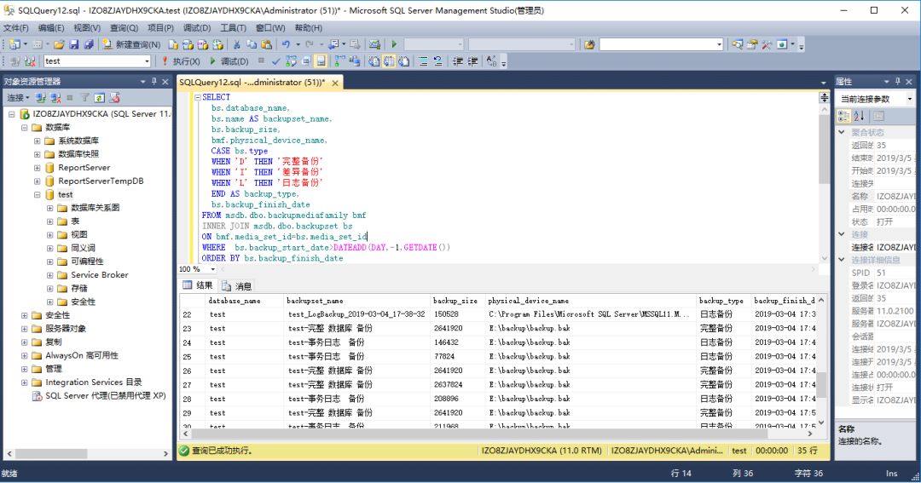The height and width of the screenshot is (483, 921).
Task: Toggle auto-hide pin on 对象资源管理器 panel
Action: tap(154, 82)
